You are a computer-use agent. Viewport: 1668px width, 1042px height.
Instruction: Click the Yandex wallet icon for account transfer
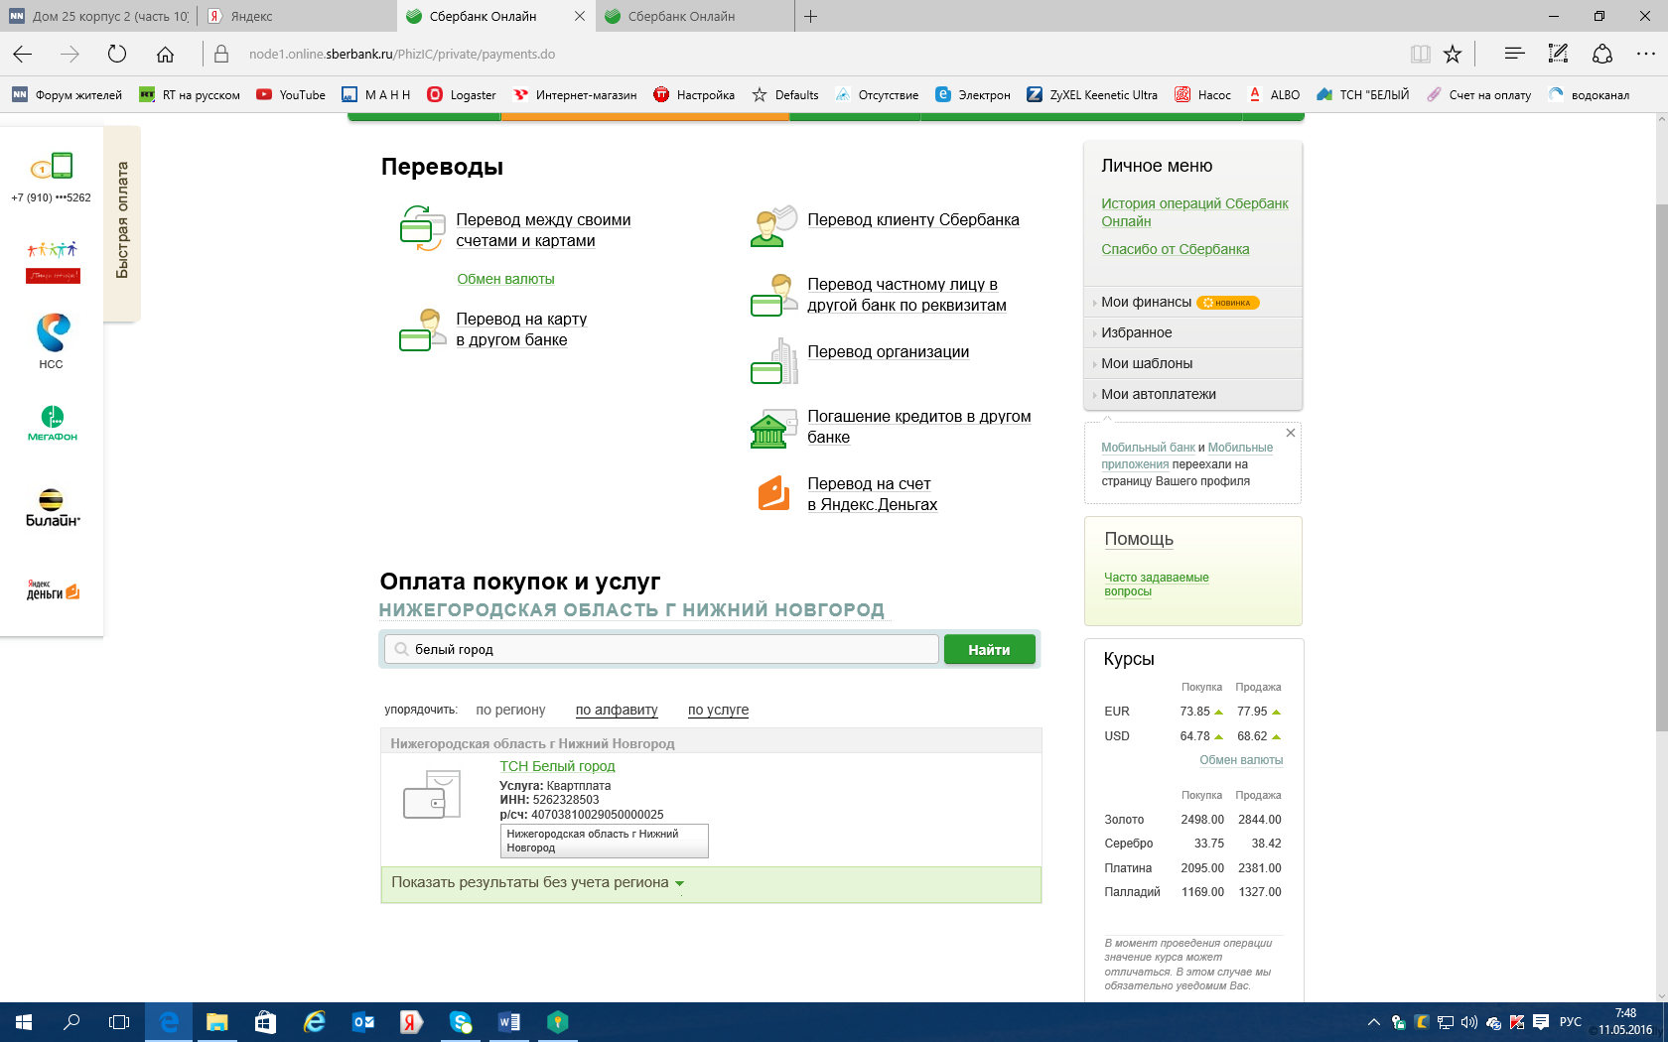point(772,493)
